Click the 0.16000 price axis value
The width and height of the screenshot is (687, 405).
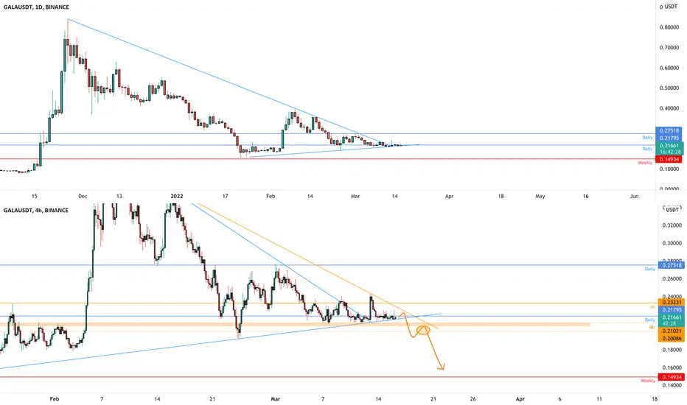coord(672,367)
